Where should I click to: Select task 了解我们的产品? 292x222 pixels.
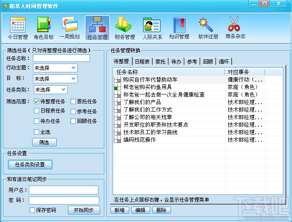(142, 102)
